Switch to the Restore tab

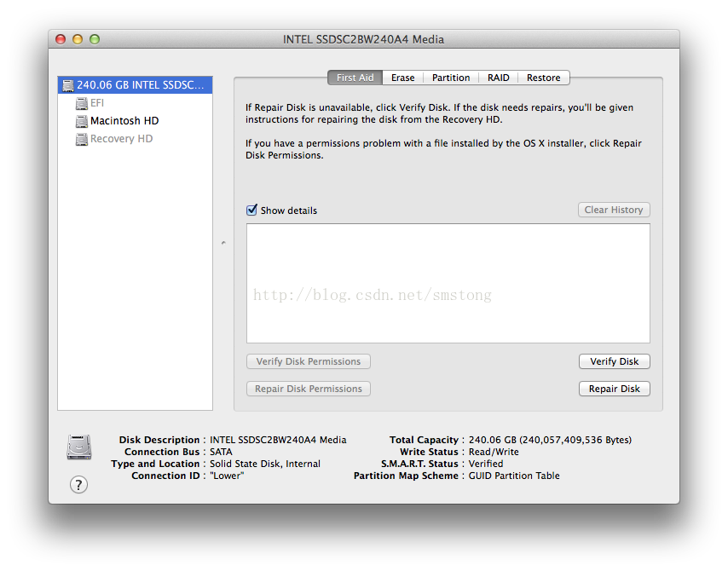pyautogui.click(x=543, y=78)
